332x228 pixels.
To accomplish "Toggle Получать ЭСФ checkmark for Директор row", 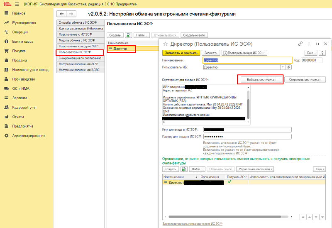I will click(x=229, y=182).
